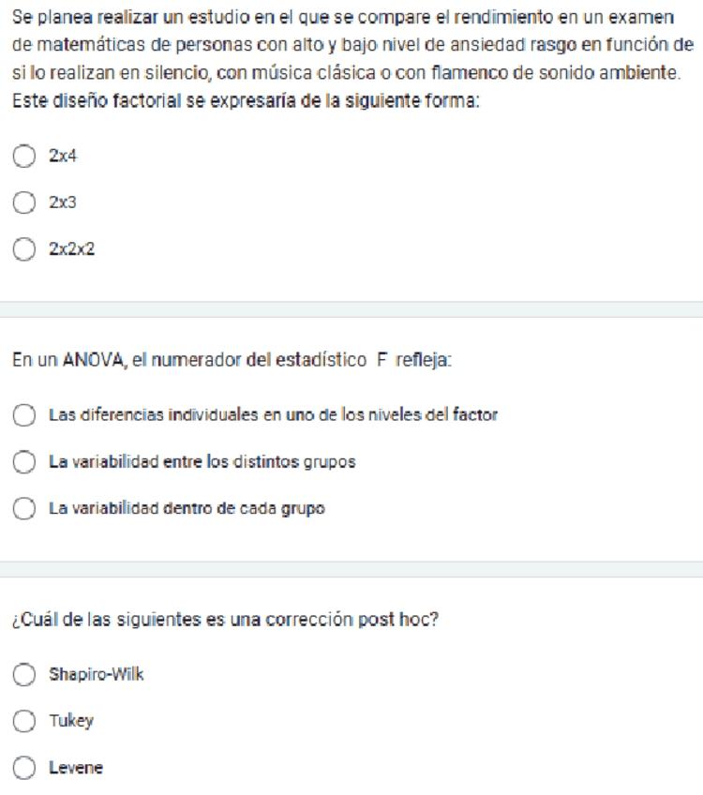Click the ANOVA numerador question heading
703x795 pixels.
coord(232,360)
